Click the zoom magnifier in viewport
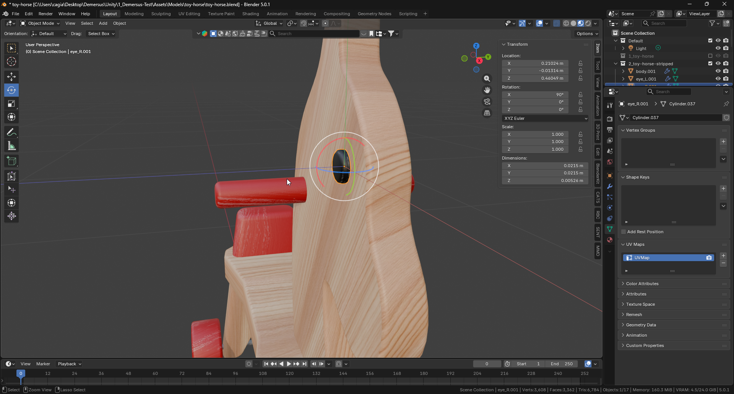 click(x=487, y=79)
